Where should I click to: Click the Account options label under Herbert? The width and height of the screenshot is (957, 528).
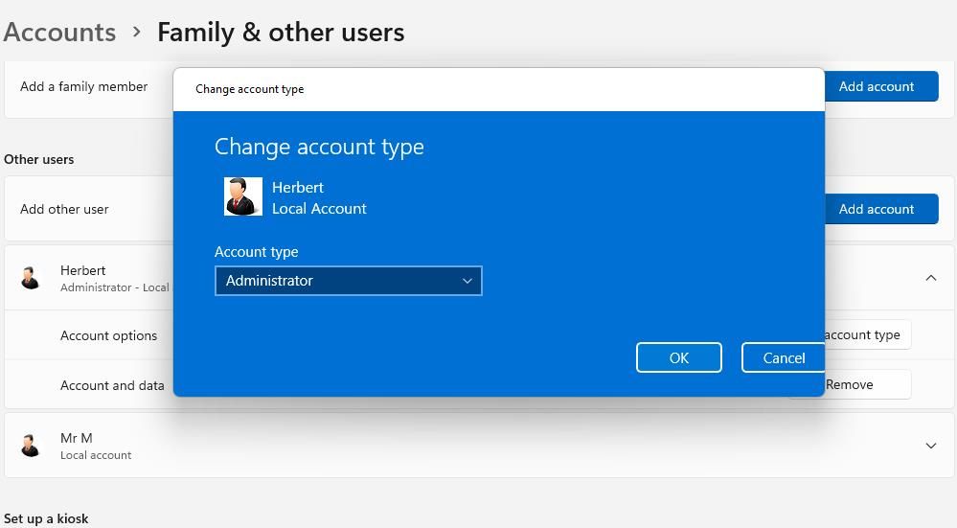click(108, 335)
